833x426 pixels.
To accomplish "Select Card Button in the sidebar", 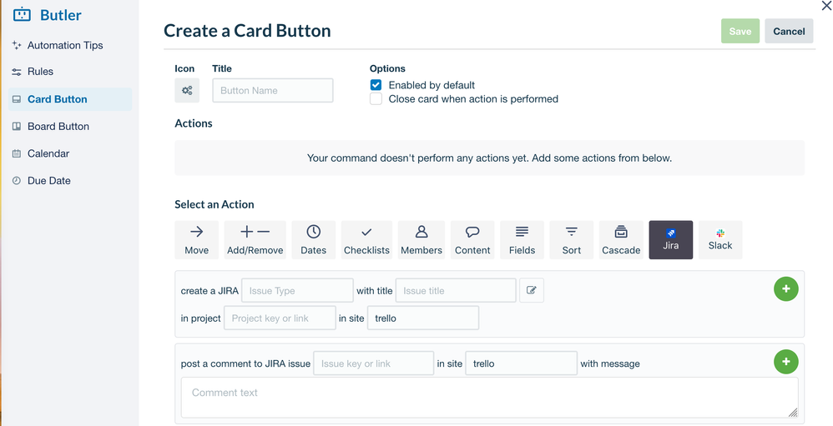I will click(x=70, y=99).
